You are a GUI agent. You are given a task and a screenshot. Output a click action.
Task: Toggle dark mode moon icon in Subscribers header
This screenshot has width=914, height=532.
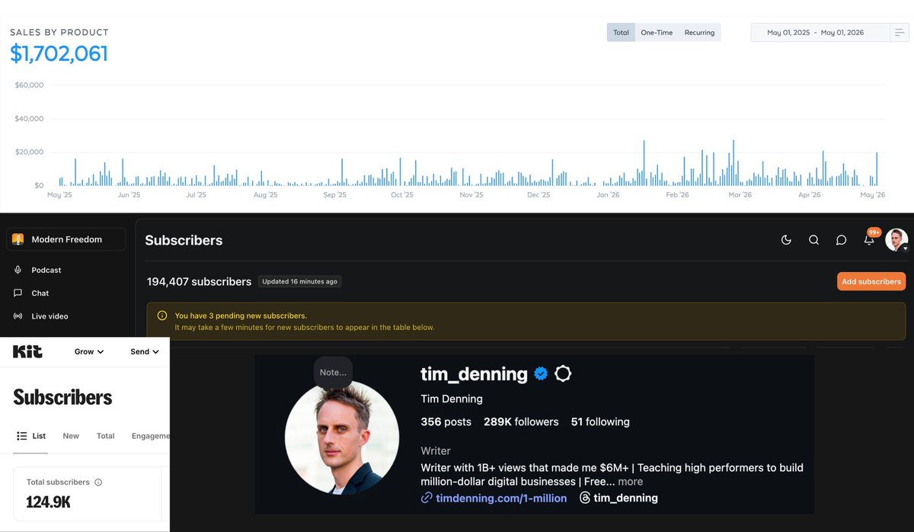pyautogui.click(x=786, y=240)
